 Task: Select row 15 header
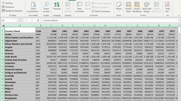[x=2, y=76]
